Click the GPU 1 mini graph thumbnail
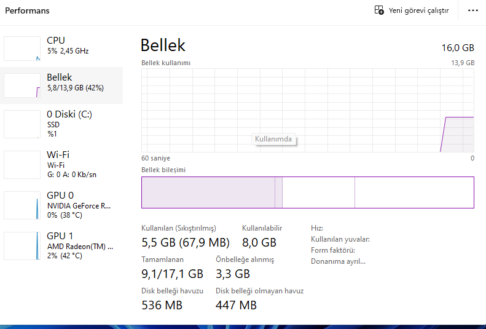The height and width of the screenshot is (329, 486). [x=22, y=246]
